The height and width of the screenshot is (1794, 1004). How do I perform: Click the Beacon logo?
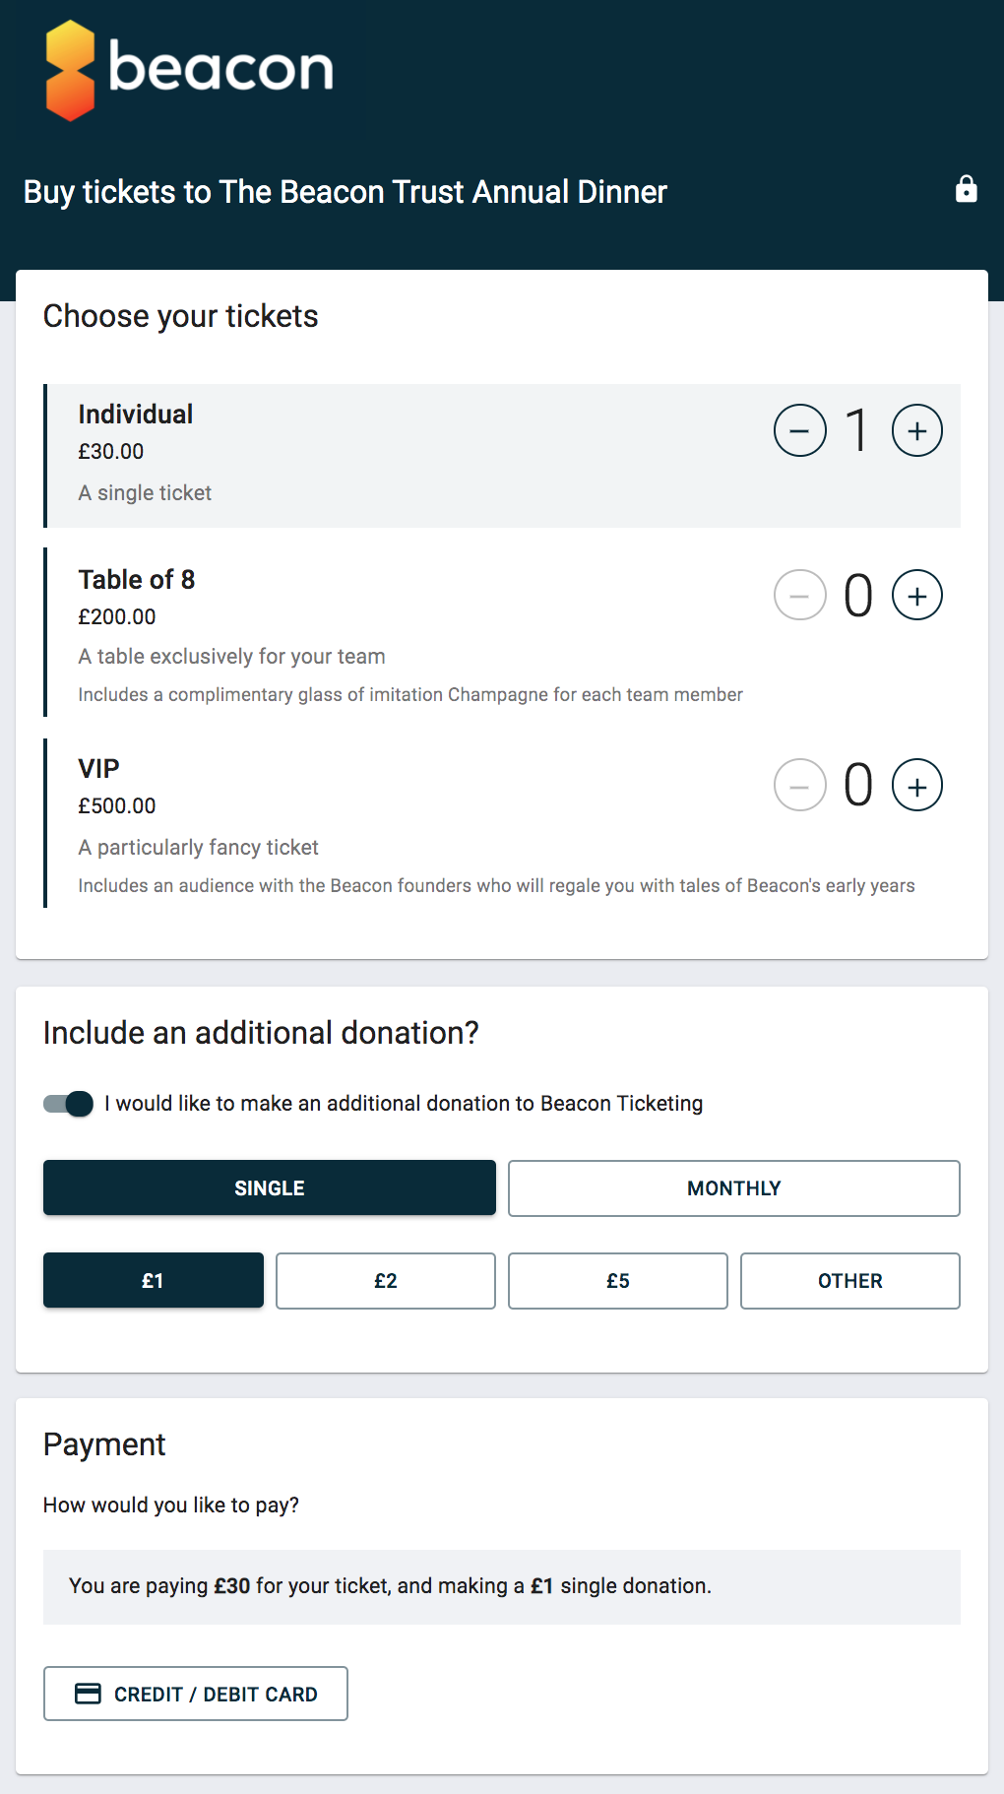[189, 70]
